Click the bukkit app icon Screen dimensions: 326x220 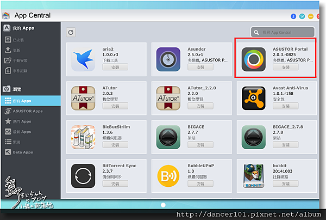254,176
